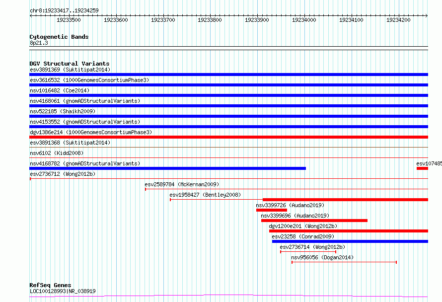
Task: Click the chr8:19233417..19234259 region label
Action: tap(64, 10)
